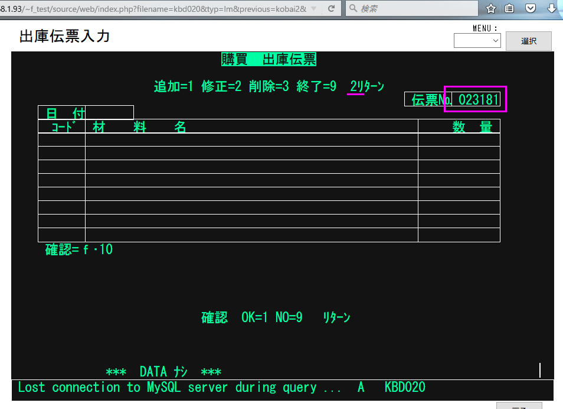This screenshot has width=563, height=409.
Task: Click the 伝票No. field showing 023181
Action: (x=475, y=99)
